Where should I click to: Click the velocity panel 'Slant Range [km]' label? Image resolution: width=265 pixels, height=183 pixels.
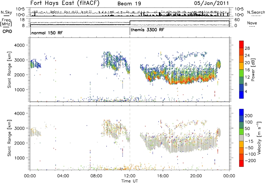pyautogui.click(x=9, y=138)
